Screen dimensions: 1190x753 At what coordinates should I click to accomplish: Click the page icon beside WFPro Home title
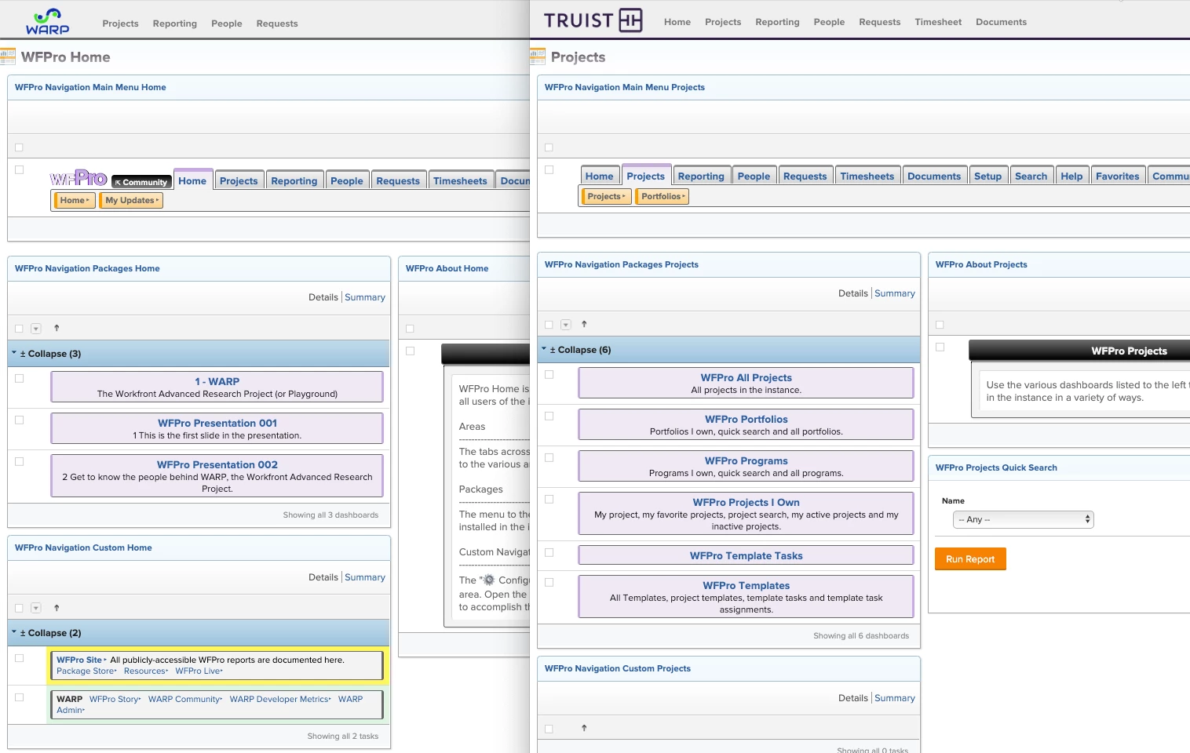pyautogui.click(x=8, y=56)
